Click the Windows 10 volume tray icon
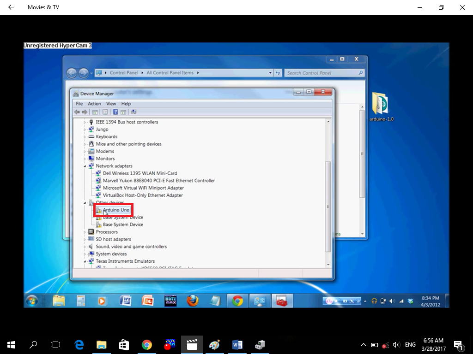Viewport: 473px width, 354px height. [396, 345]
